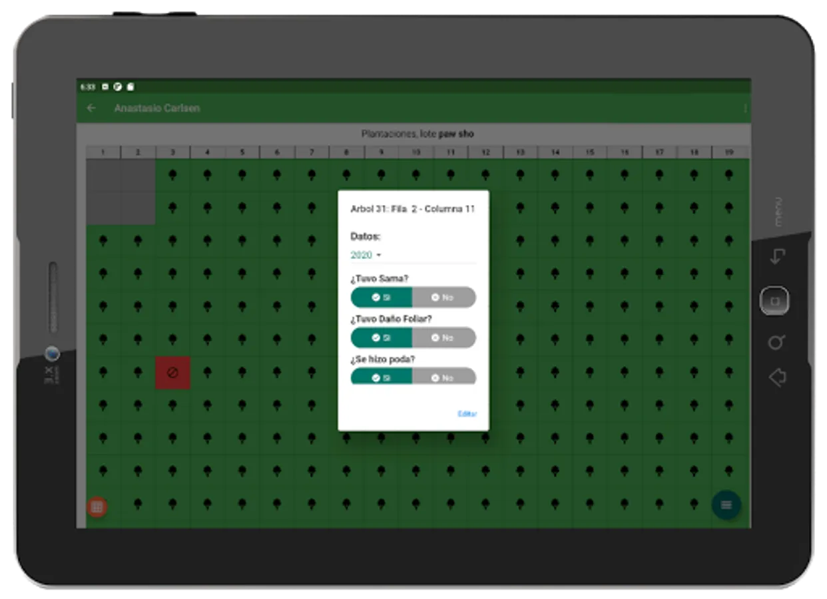Click column header 1
Image resolution: width=827 pixels, height=599 pixels.
coord(103,152)
